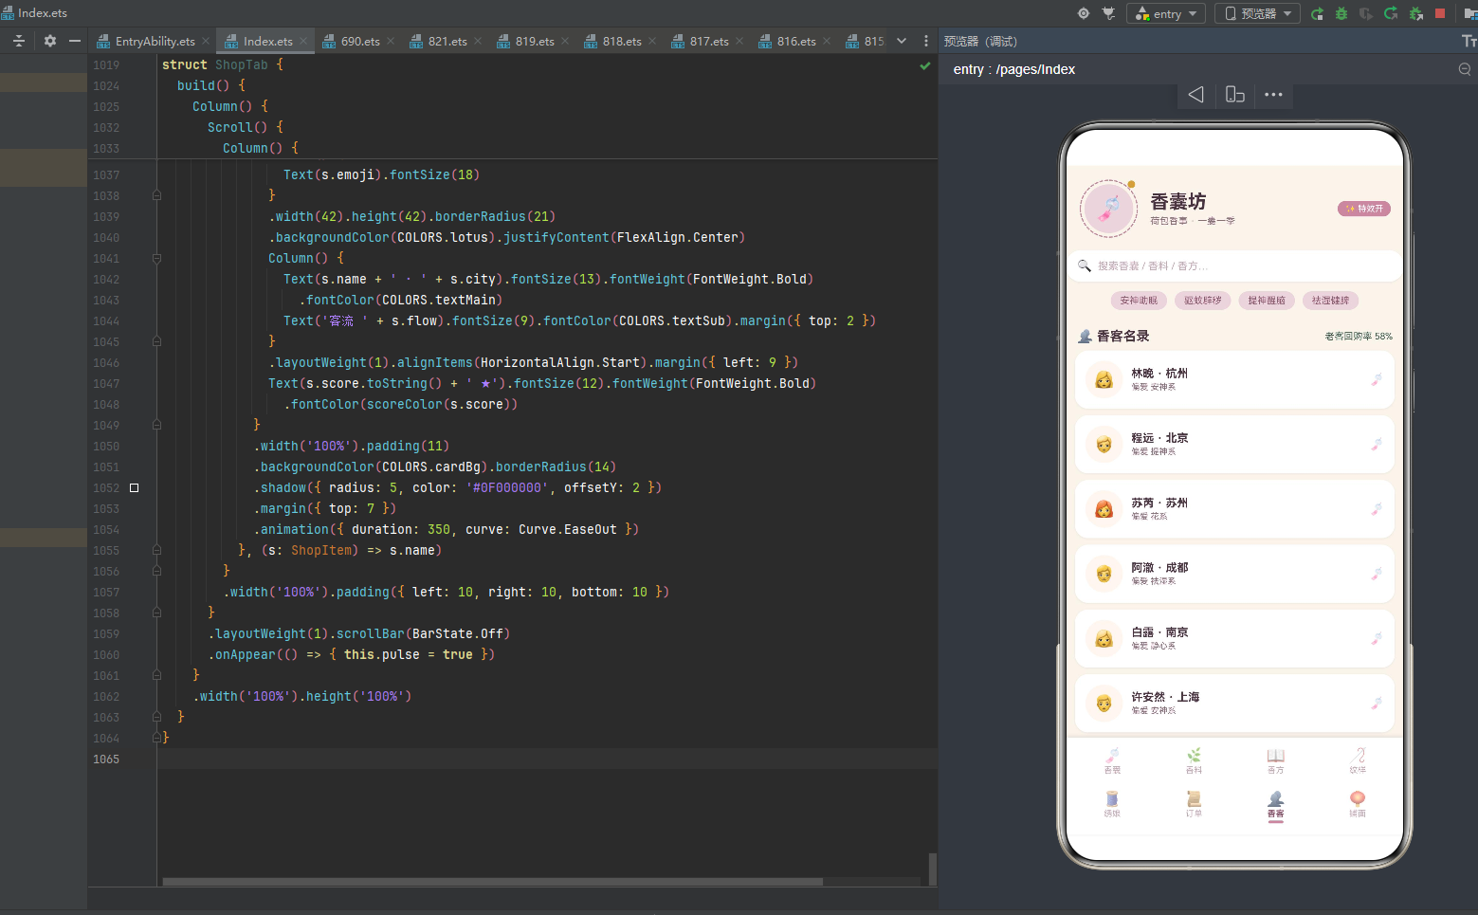Go to the 订单 scroll bottom tab
The image size is (1478, 915).
(x=1194, y=804)
